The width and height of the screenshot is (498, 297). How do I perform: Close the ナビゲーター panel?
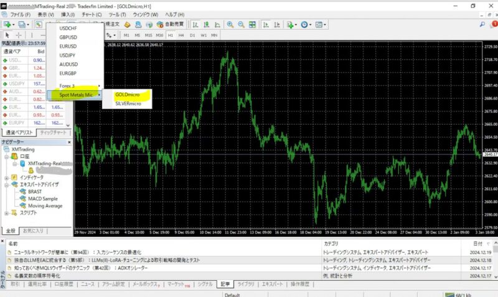[x=69, y=142]
